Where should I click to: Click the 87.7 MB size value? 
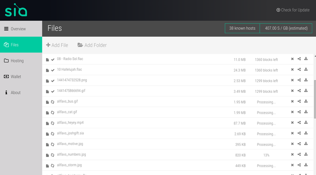coord(240,123)
